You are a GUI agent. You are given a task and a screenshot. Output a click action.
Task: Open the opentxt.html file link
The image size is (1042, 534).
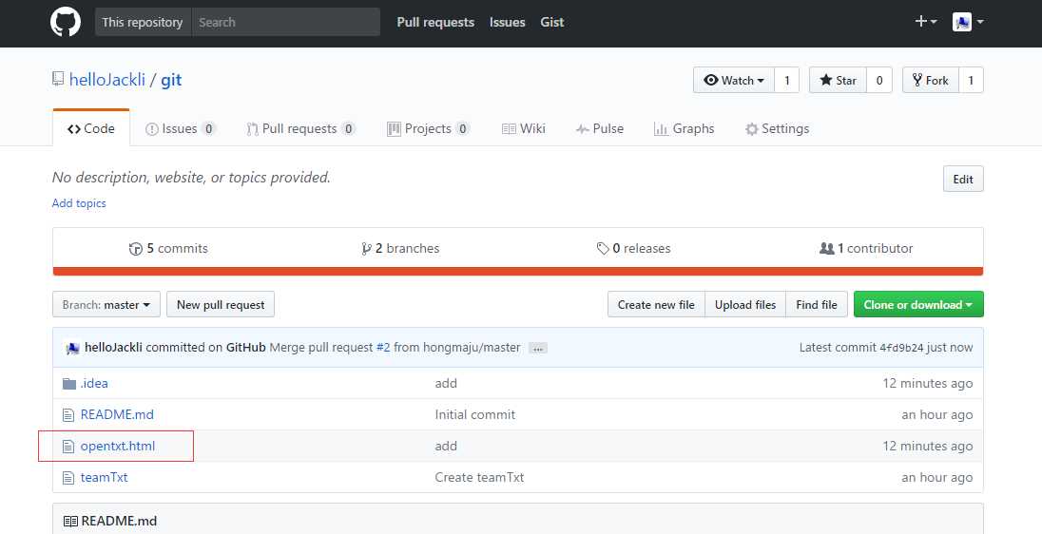[118, 447]
